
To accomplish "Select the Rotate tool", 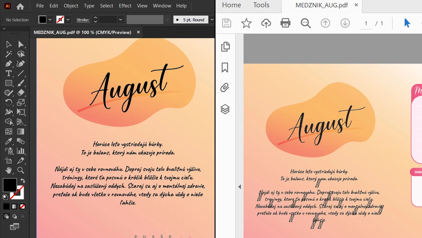I will coord(9,103).
